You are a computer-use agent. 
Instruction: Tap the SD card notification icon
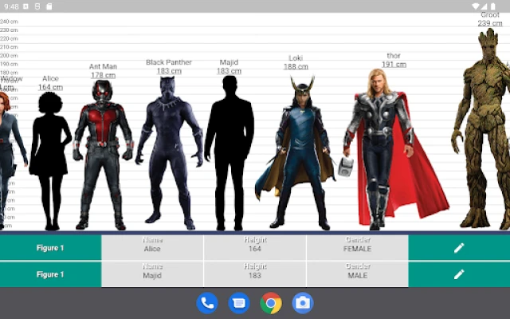tap(49, 6)
